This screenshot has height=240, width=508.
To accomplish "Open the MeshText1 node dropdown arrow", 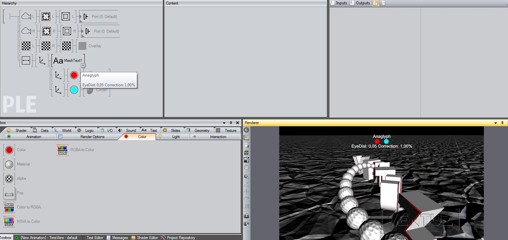I will [83, 65].
